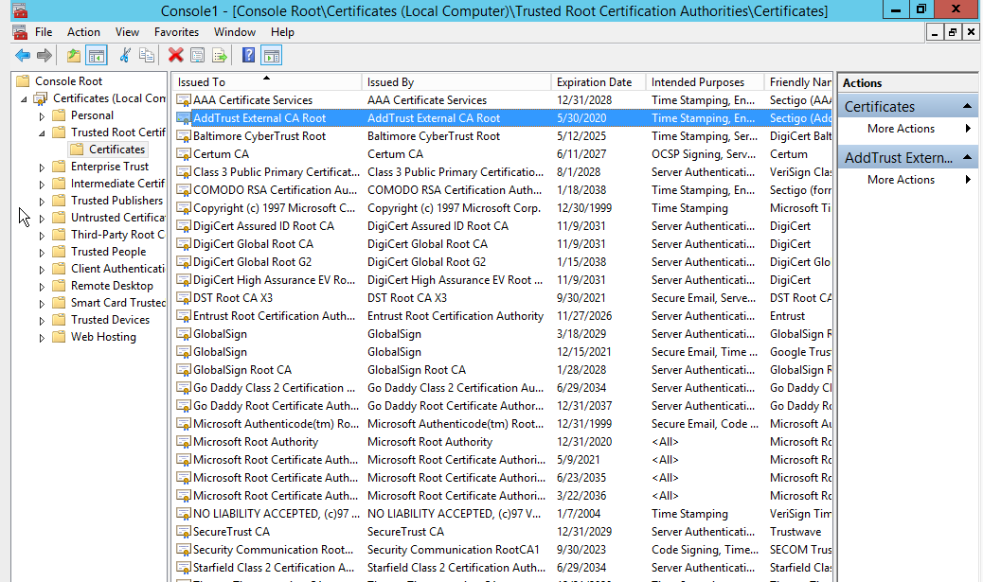Screen dimensions: 983x582
Task: Click the Web Hosting folder icon
Action: pyautogui.click(x=59, y=337)
